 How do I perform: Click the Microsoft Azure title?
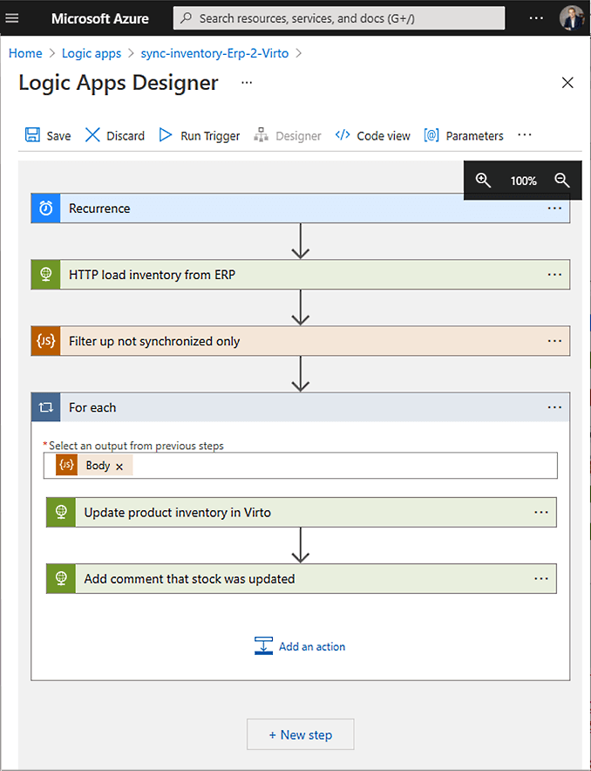tap(99, 18)
